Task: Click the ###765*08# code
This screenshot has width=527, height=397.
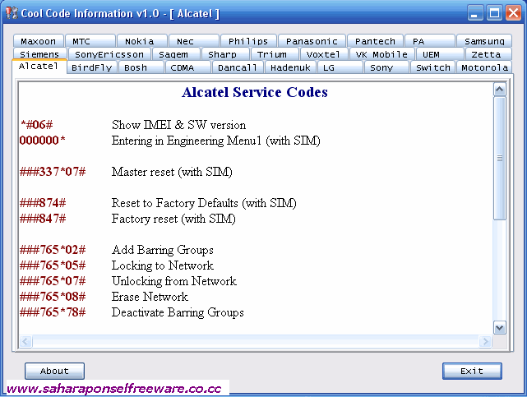Action: [53, 297]
